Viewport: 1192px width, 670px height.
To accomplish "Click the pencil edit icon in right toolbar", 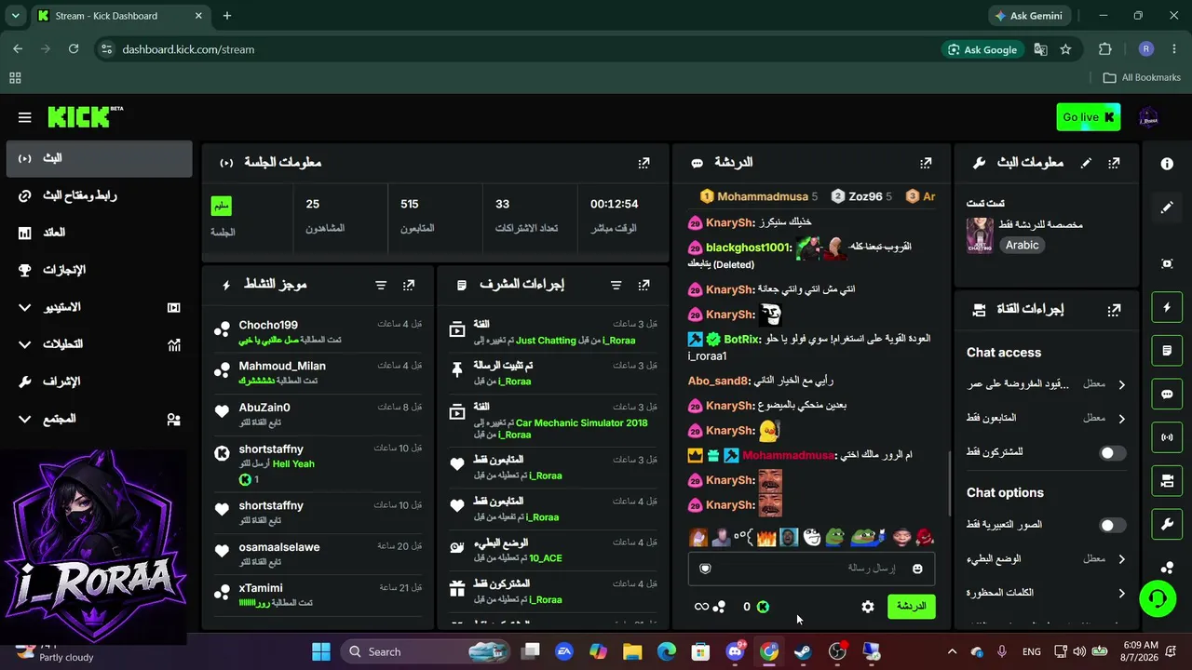I will point(1167,208).
